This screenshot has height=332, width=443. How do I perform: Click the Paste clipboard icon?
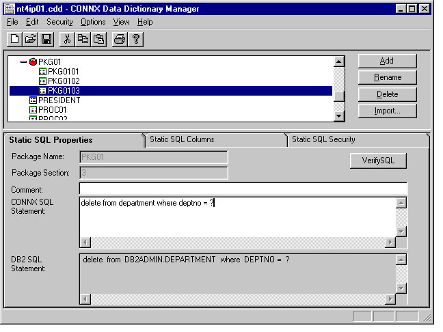tap(99, 39)
